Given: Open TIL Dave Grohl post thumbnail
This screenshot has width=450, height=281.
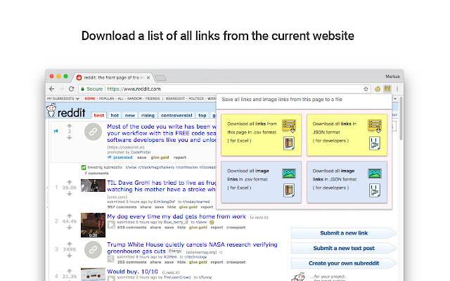Looking at the screenshot, I should pyautogui.click(x=93, y=185).
